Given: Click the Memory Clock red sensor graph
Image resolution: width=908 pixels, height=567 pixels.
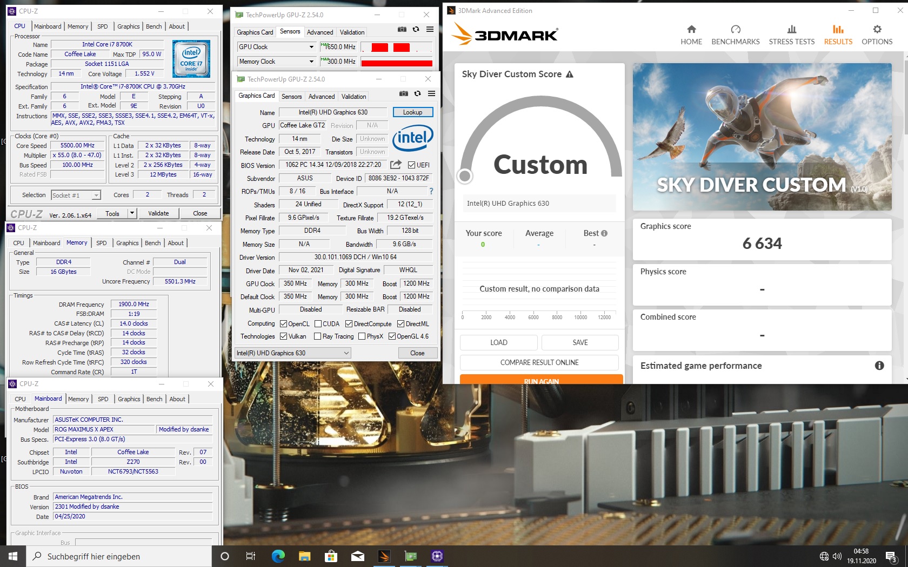Looking at the screenshot, I should point(397,62).
